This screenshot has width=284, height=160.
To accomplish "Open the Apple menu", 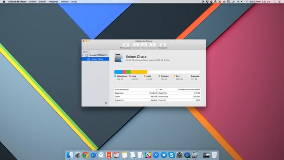I will pyautogui.click(x=4, y=2).
